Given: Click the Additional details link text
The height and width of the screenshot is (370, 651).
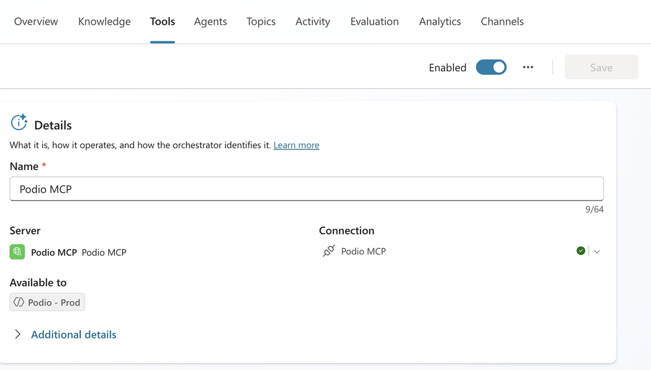Looking at the screenshot, I should point(73,335).
